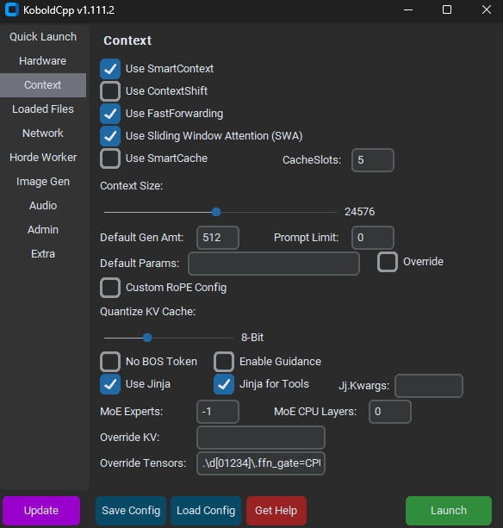Open the Horde Worker tab
This screenshot has height=528, width=503.
point(43,158)
